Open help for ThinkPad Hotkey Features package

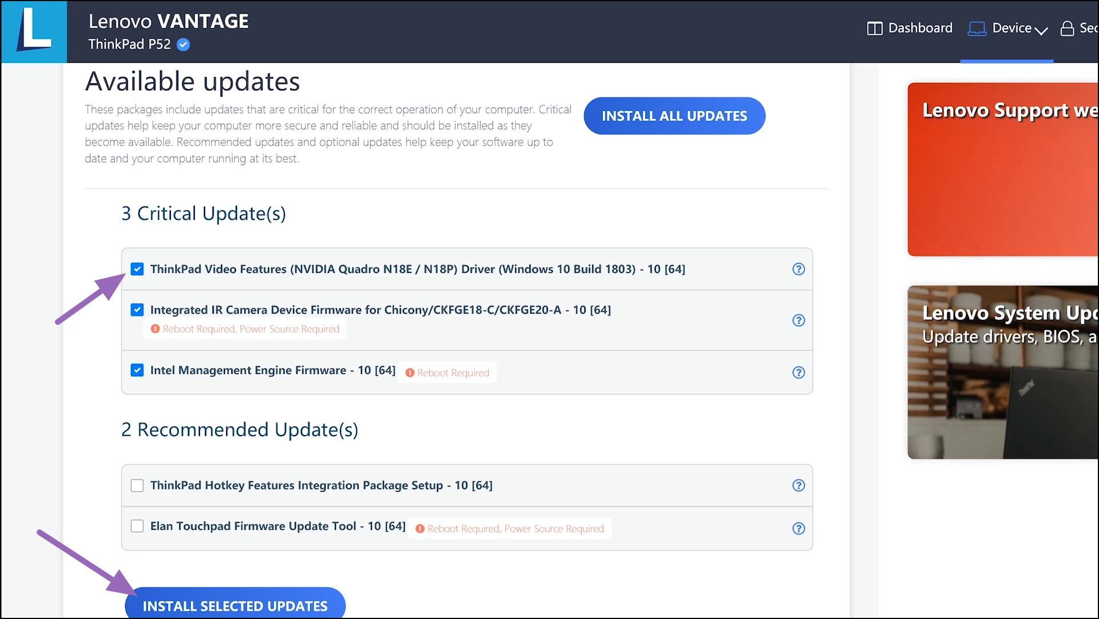click(798, 485)
